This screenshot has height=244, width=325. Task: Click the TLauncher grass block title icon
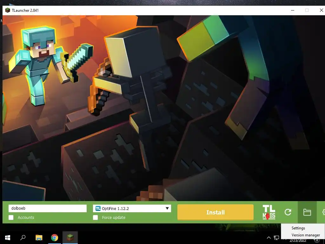(8, 10)
